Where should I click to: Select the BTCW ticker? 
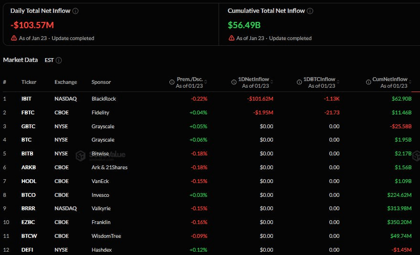point(29,236)
